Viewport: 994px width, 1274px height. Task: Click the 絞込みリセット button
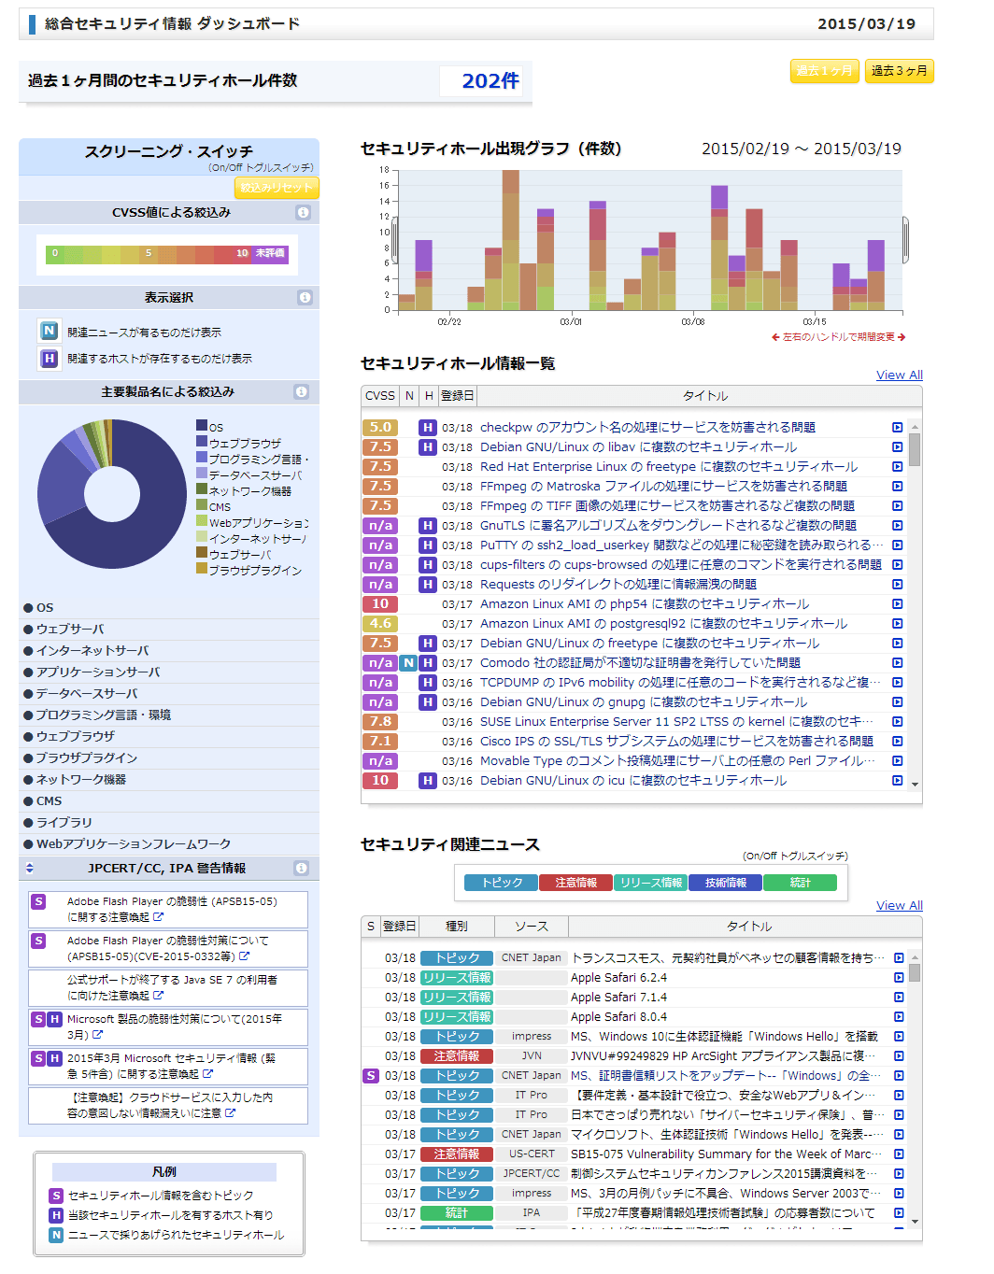[x=276, y=188]
